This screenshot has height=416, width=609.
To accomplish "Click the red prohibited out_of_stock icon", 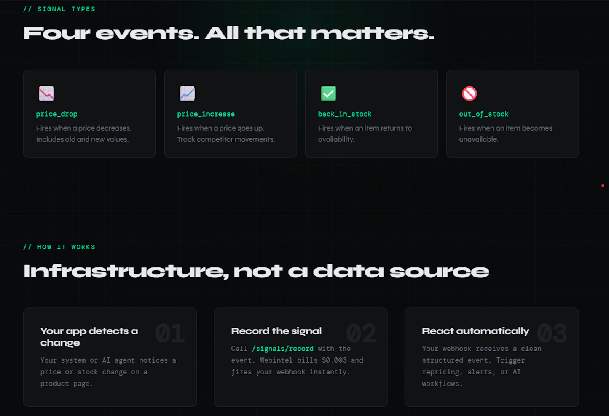I will [x=469, y=93].
